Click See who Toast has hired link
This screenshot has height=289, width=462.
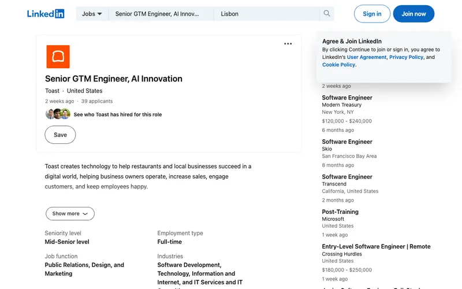[118, 114]
